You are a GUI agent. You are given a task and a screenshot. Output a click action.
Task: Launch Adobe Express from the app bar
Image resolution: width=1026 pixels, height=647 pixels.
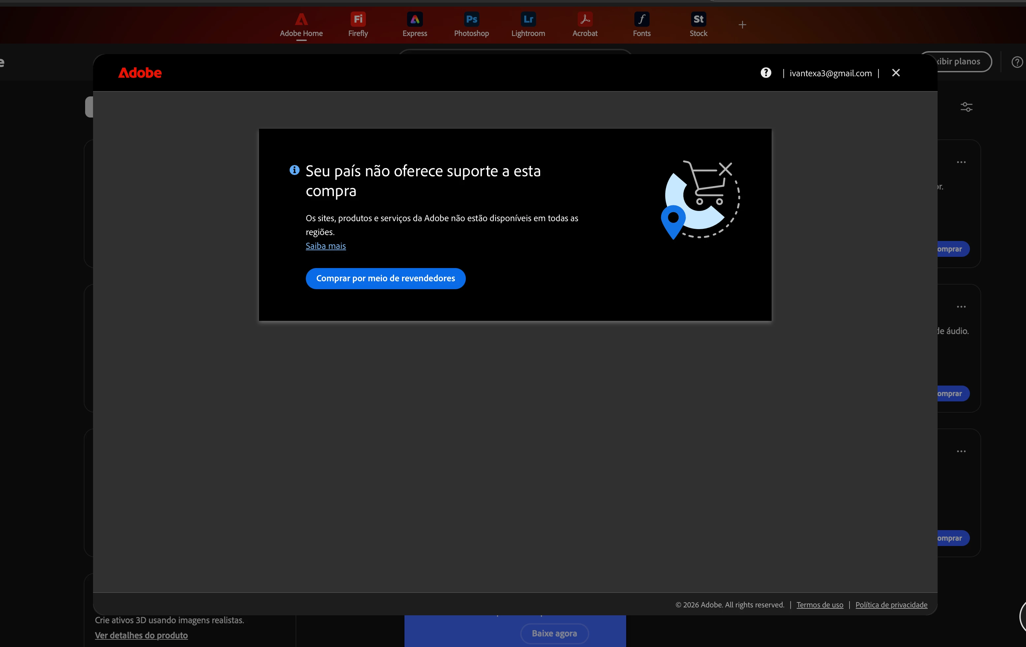[x=415, y=25]
